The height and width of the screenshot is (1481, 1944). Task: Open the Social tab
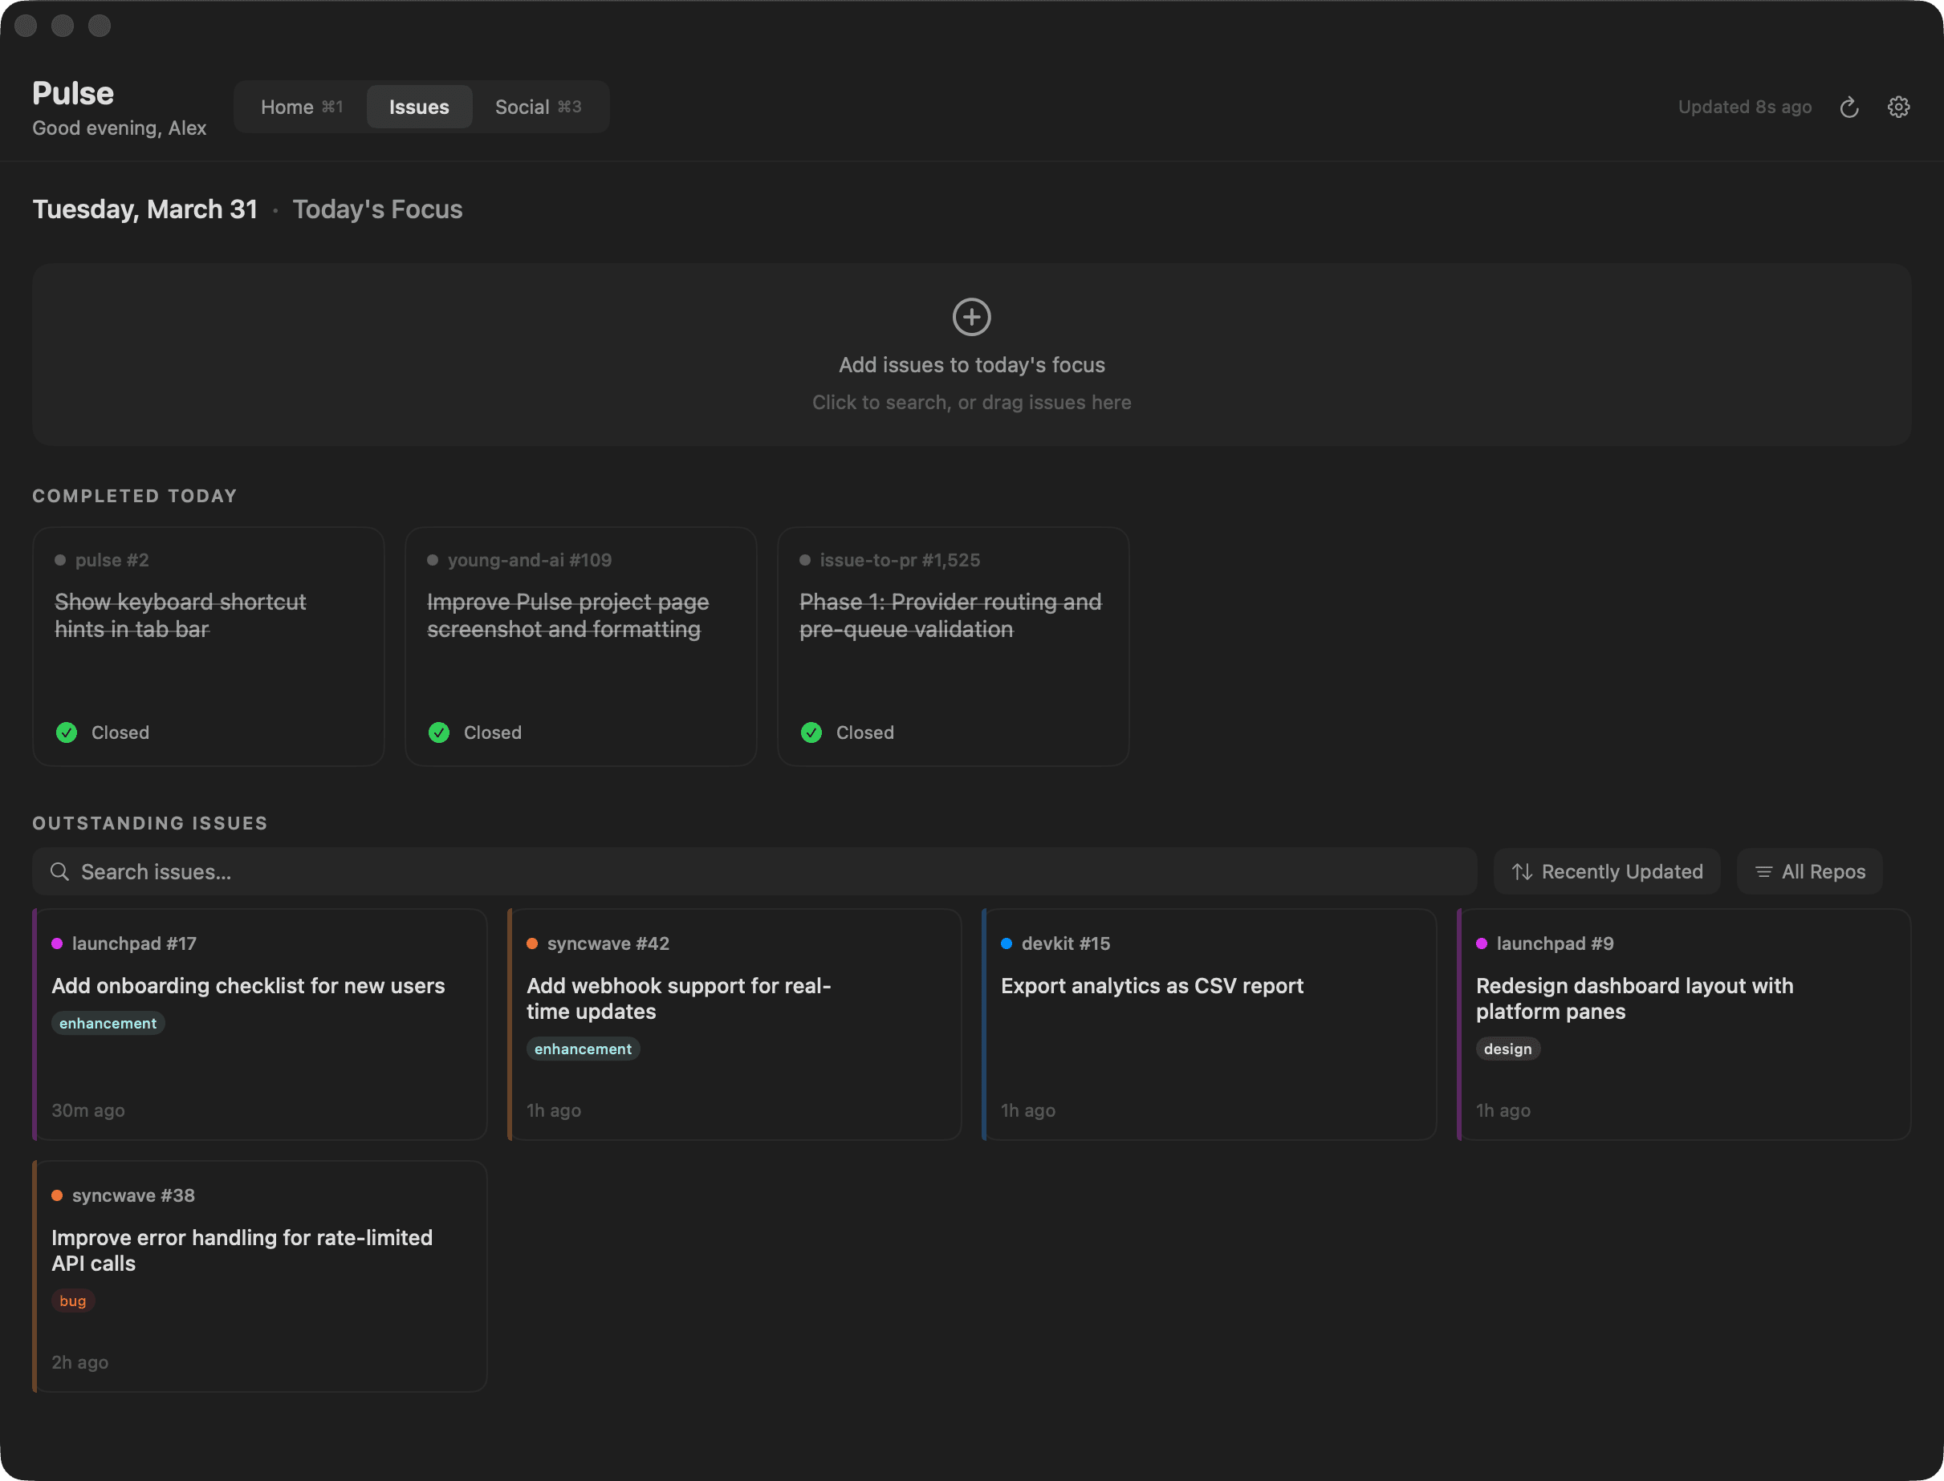point(538,107)
